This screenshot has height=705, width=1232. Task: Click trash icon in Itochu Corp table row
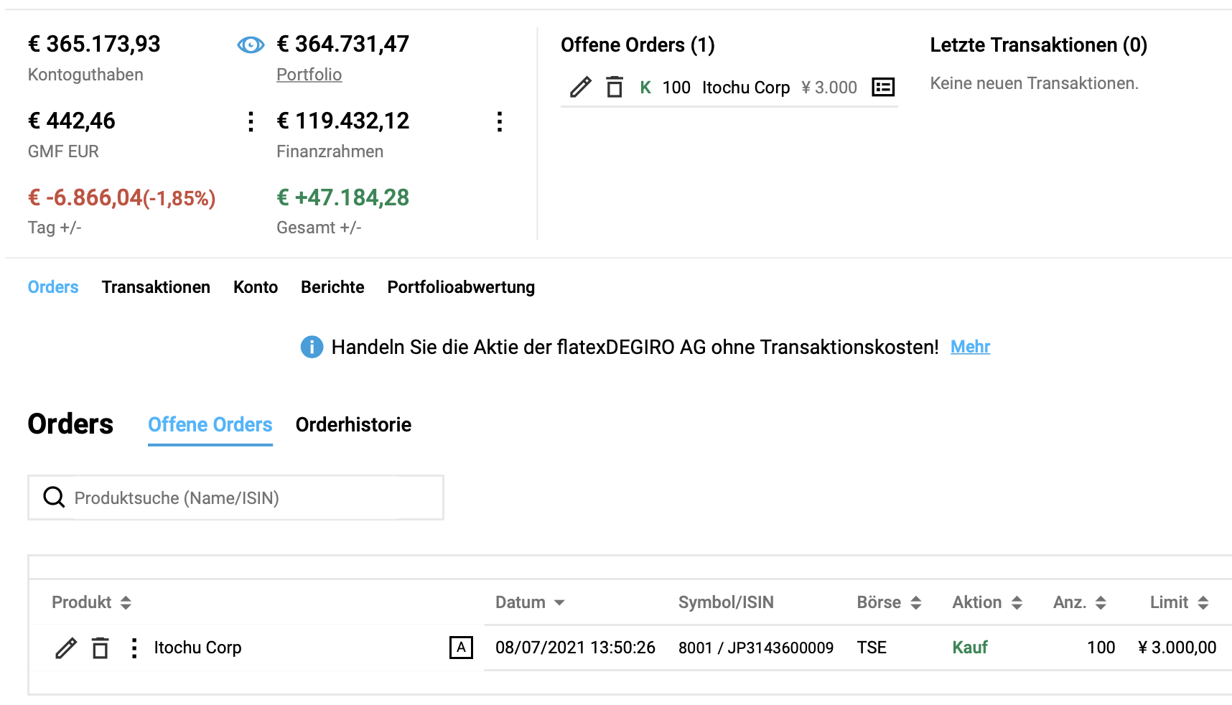click(101, 648)
